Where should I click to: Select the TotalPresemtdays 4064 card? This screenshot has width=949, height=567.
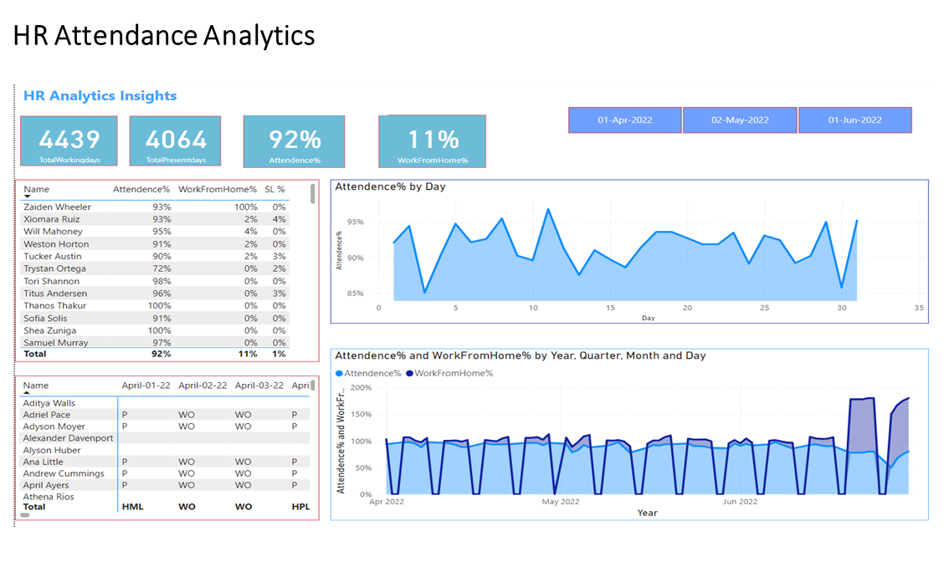175,141
